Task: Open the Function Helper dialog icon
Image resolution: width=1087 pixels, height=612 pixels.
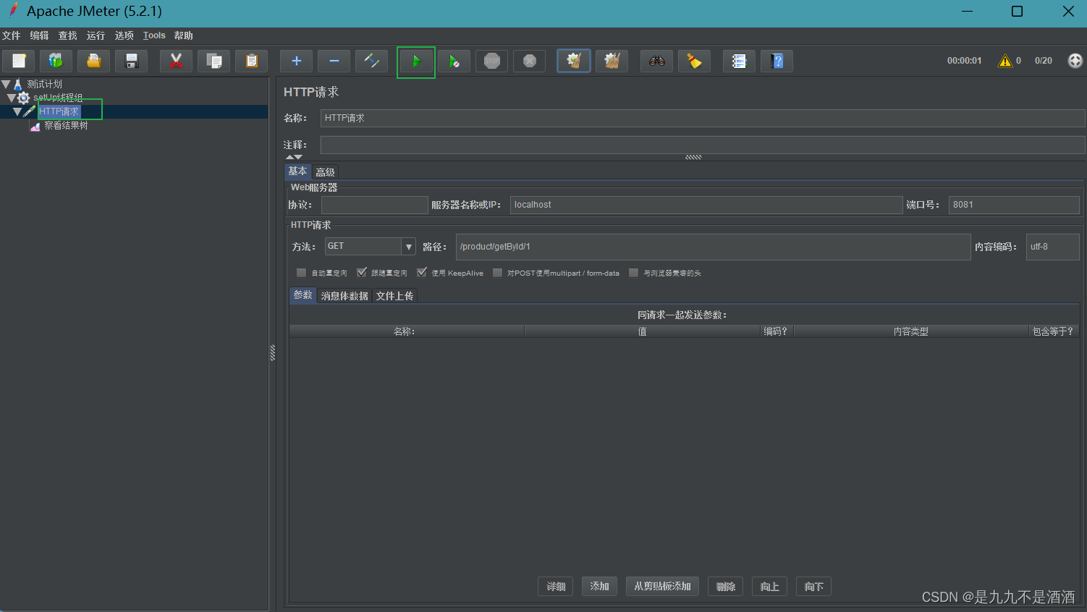Action: pyautogui.click(x=739, y=61)
